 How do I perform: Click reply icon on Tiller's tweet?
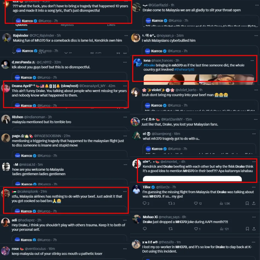point(145,203)
